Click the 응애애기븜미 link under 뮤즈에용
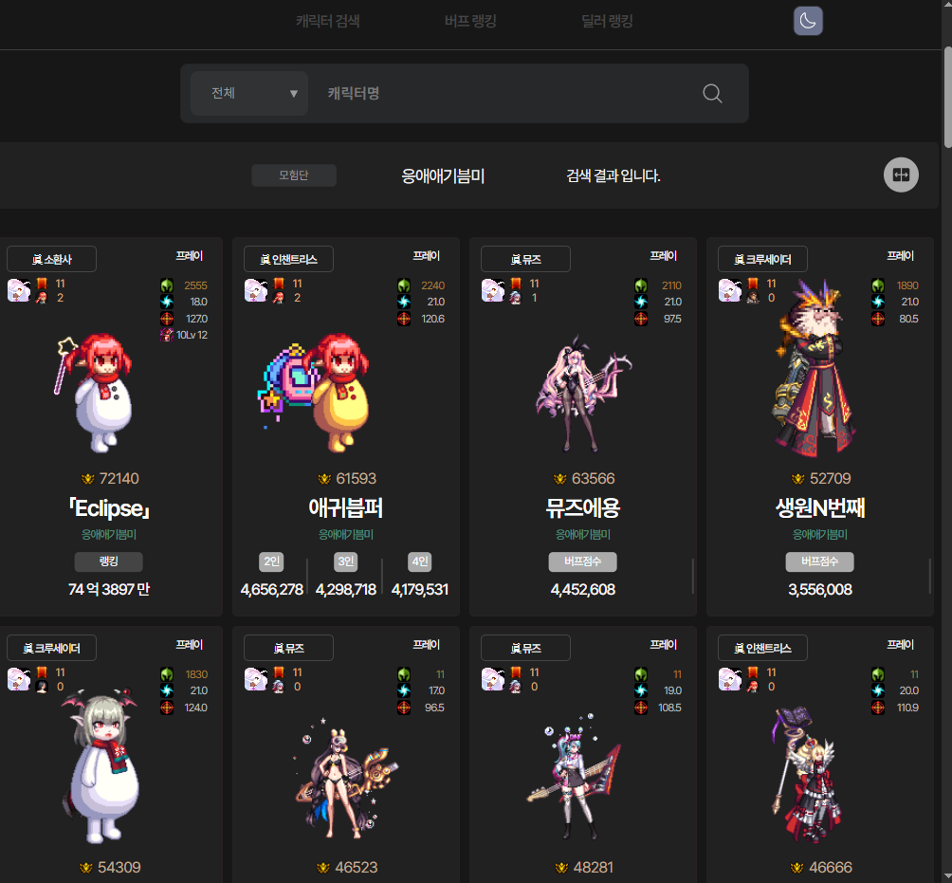 pyautogui.click(x=583, y=534)
